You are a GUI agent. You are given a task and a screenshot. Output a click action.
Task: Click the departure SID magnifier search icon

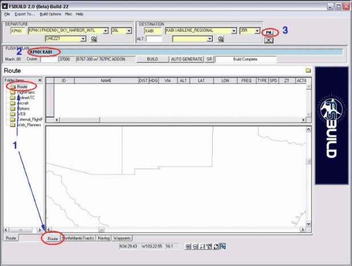click(94, 39)
